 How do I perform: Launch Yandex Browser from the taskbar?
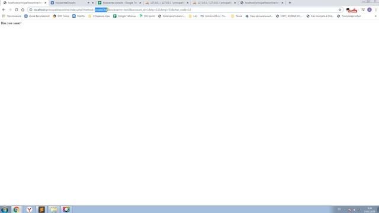29,209
